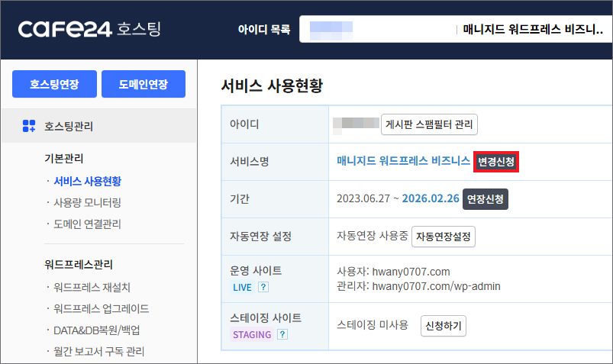Click the 매니지드 워드프레스 비즈니스 service link

coord(403,162)
